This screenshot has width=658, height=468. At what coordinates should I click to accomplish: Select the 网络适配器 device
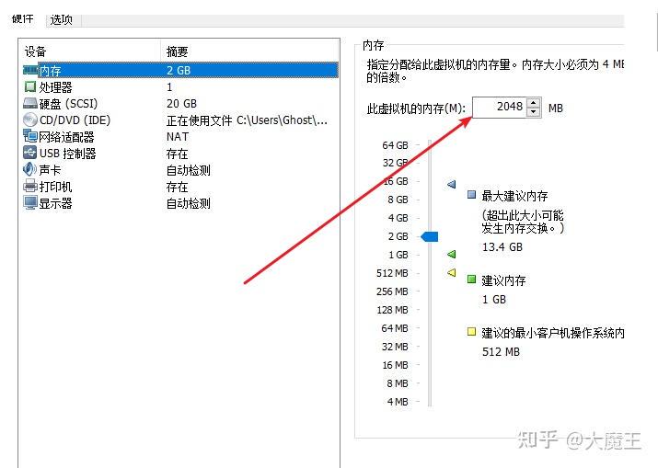pyautogui.click(x=180, y=137)
